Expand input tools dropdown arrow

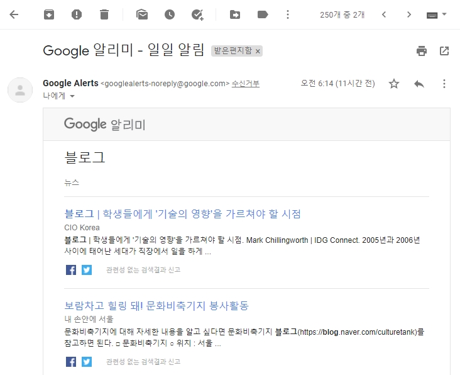click(x=444, y=14)
